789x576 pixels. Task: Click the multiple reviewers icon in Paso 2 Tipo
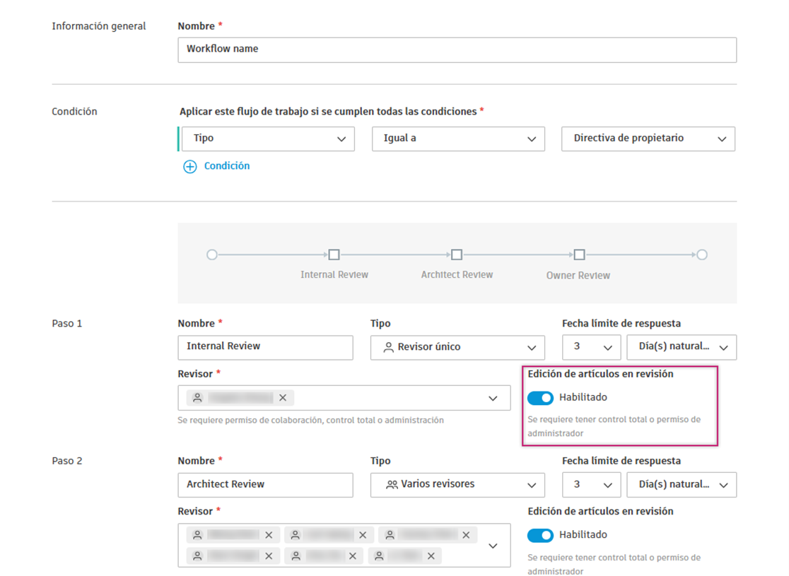390,485
